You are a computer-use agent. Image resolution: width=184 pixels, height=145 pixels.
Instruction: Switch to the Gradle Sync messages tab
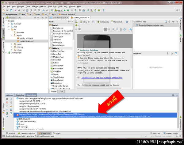coord(20,95)
